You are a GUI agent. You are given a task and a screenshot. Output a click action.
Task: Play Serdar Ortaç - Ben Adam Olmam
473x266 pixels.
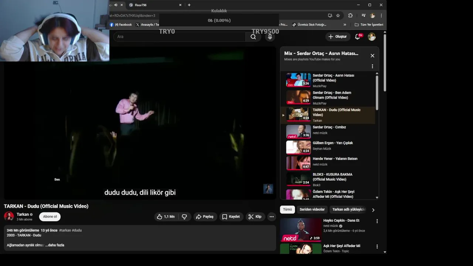pos(299,97)
